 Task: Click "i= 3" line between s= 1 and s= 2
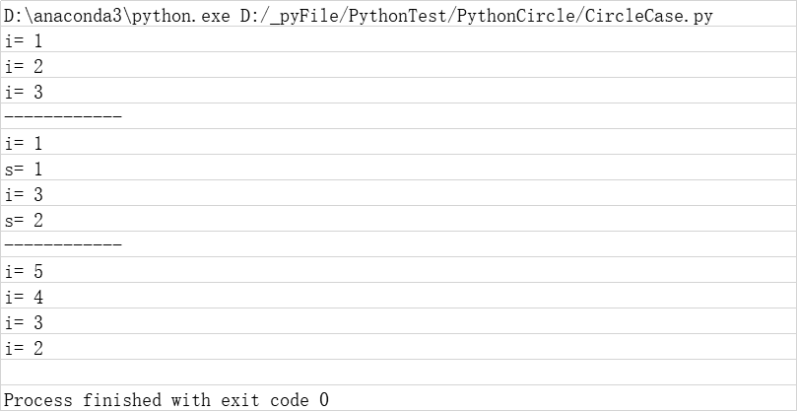click(24, 195)
